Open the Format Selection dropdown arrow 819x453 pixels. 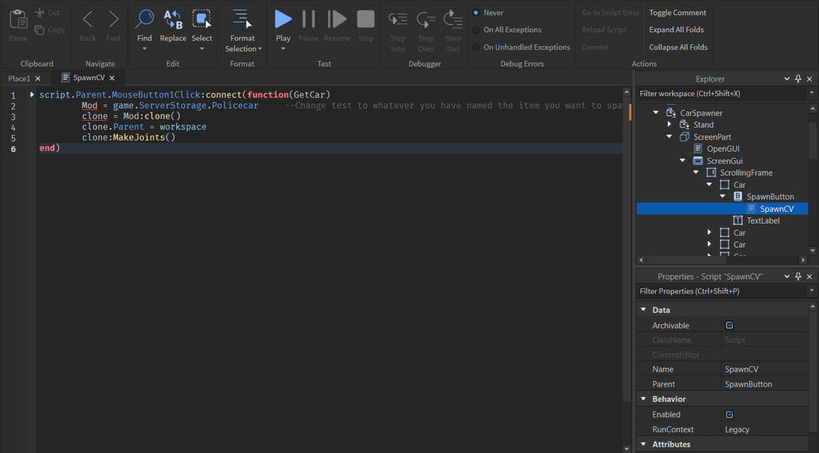pos(260,49)
